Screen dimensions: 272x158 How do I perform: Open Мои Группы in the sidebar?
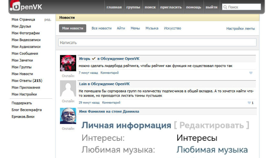click(x=22, y=67)
